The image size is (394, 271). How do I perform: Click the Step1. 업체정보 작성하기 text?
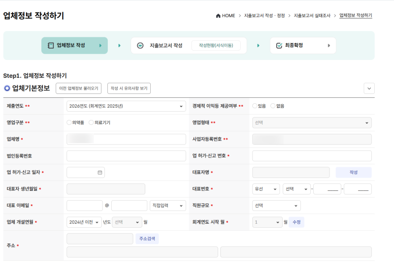pos(35,76)
